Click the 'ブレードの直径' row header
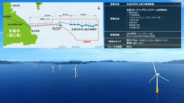Screen dimensions: 184x103 (115, 47)
